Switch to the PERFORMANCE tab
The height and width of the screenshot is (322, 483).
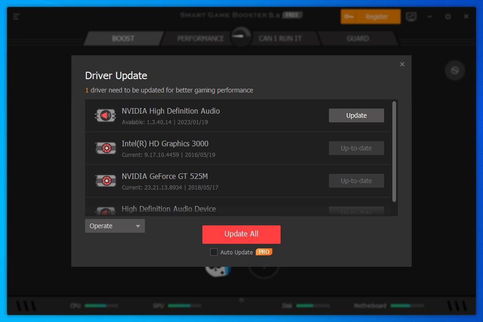pyautogui.click(x=200, y=39)
